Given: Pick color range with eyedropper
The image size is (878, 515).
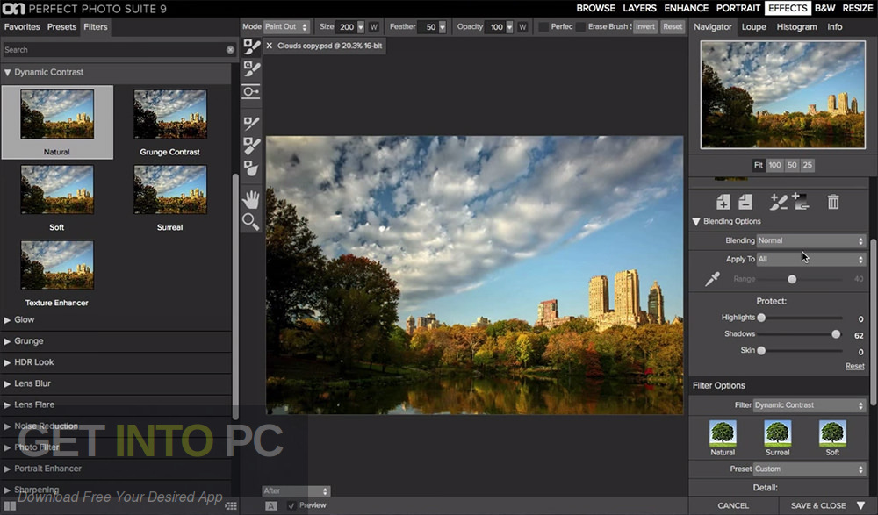Looking at the screenshot, I should [x=712, y=278].
